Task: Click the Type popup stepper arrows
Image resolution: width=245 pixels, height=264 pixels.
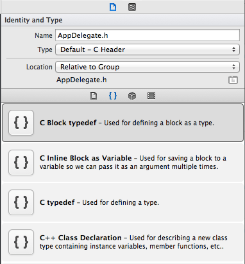Action: coord(233,49)
